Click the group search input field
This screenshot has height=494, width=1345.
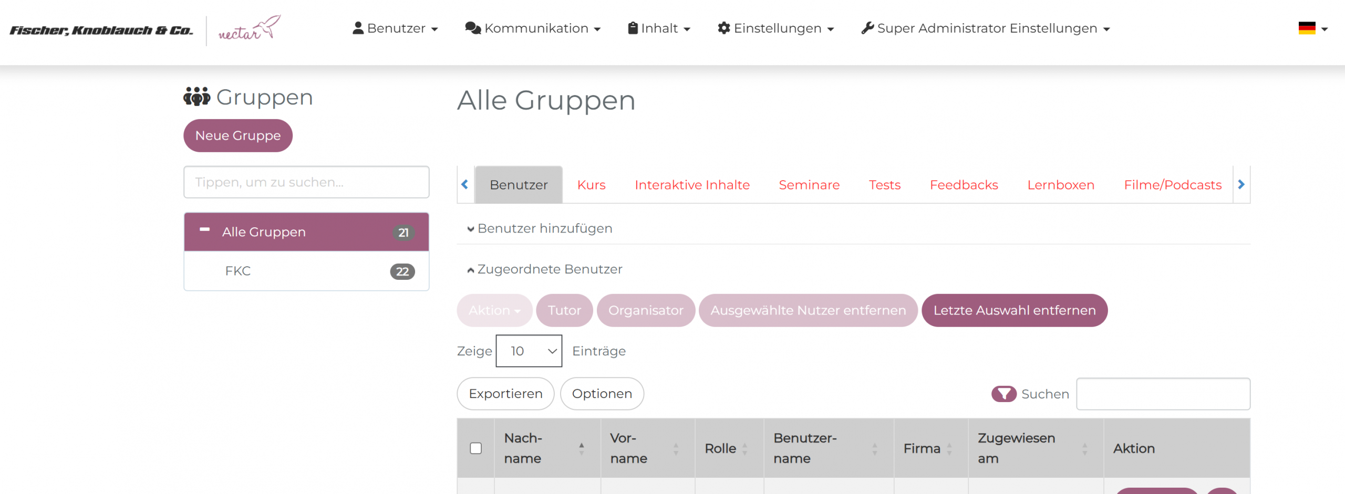pos(306,182)
